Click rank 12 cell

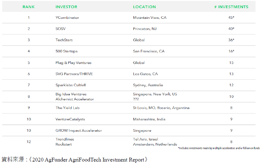29,142
